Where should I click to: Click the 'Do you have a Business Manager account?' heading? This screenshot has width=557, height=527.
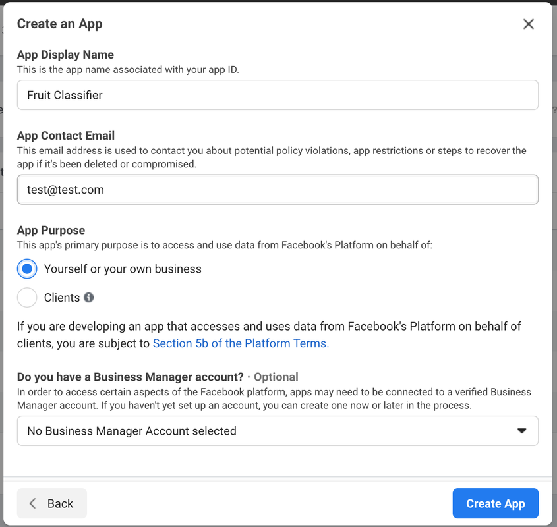[130, 377]
